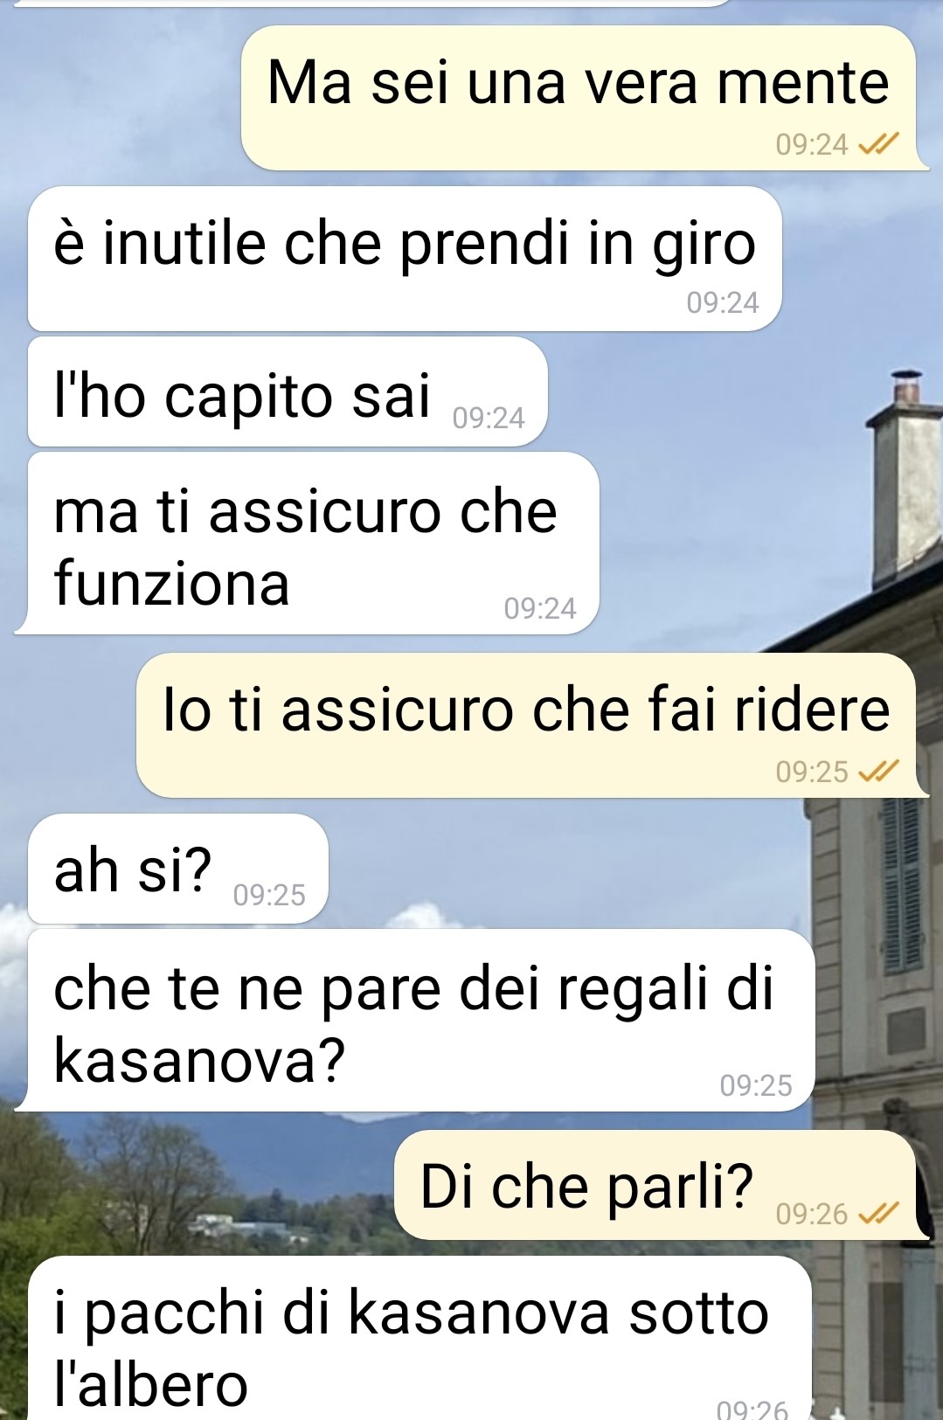Tap the 09:25 timestamp next to 'ah si?'
The width and height of the screenshot is (943, 1420).
coord(269,896)
